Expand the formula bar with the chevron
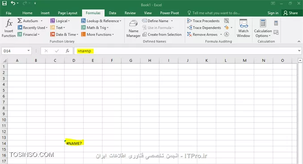Image resolution: width=303 pixels, height=164 pixels. click(299, 50)
